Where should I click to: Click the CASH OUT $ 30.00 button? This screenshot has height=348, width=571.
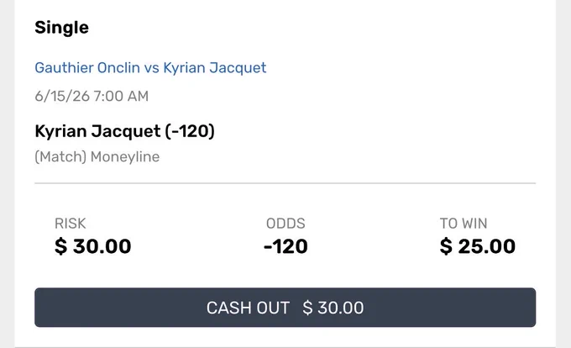click(285, 307)
